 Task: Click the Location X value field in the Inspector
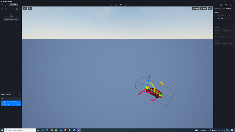(217, 30)
